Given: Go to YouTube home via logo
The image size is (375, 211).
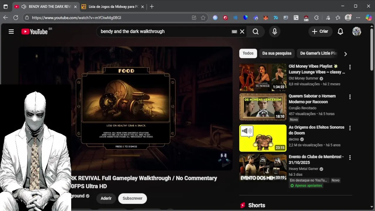Looking at the screenshot, I should [34, 32].
